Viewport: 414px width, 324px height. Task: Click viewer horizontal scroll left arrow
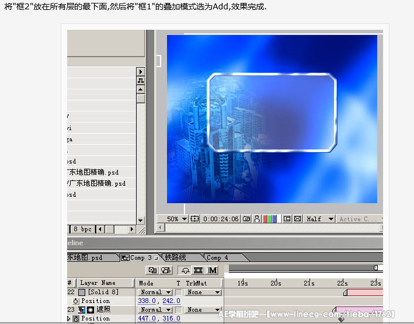[x=160, y=228]
